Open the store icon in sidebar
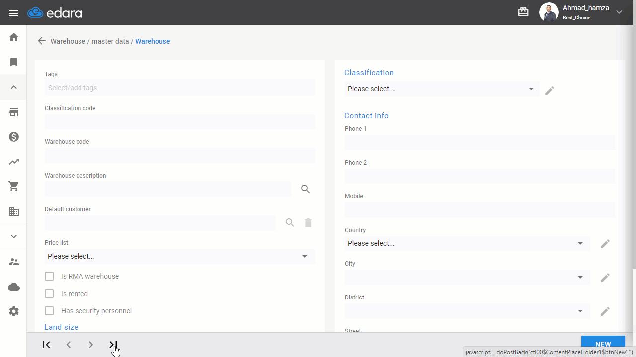 [14, 112]
